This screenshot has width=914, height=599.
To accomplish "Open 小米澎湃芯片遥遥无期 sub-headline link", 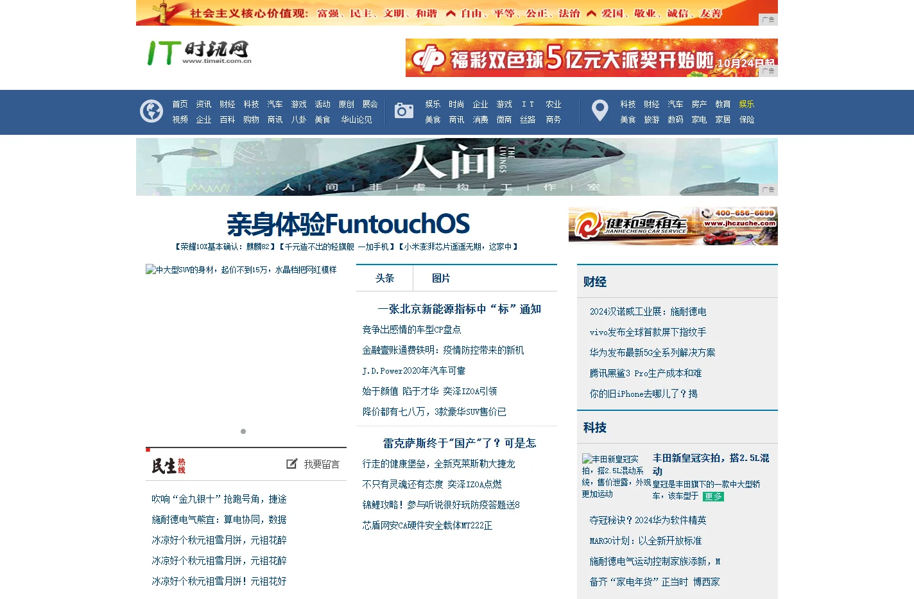I will [x=458, y=247].
